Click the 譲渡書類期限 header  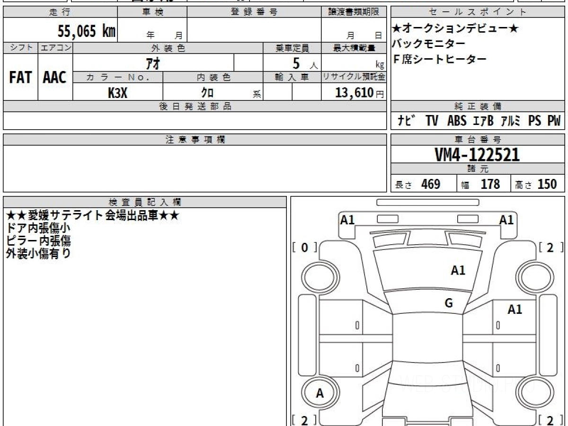(354, 12)
